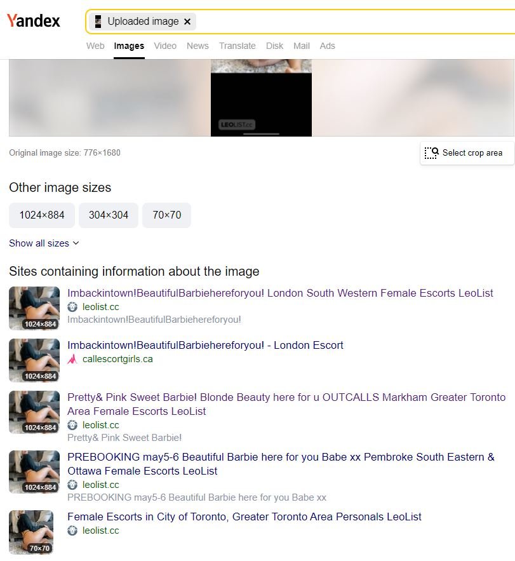
Task: Click the 'Other image sizes' heading
Action: point(60,187)
